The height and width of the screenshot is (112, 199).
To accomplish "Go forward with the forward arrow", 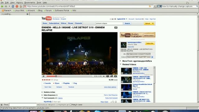I will pos(6,6).
